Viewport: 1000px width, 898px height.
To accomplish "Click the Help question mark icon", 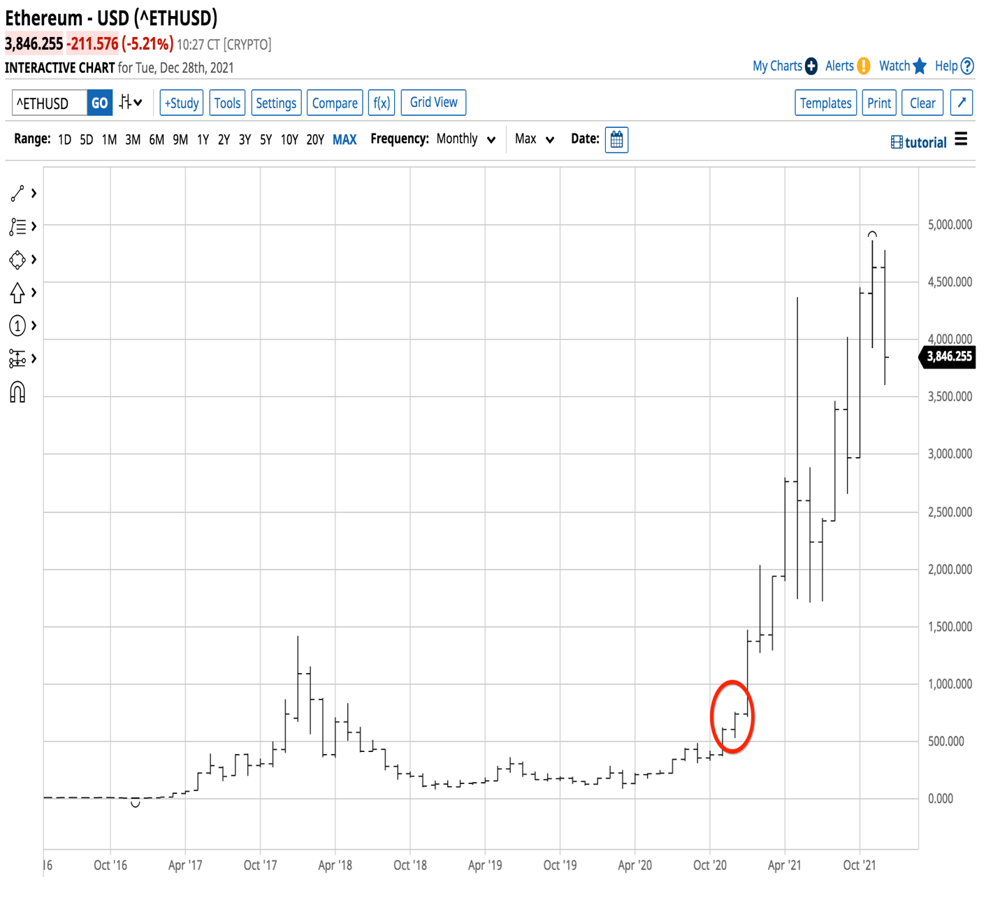I will point(967,66).
